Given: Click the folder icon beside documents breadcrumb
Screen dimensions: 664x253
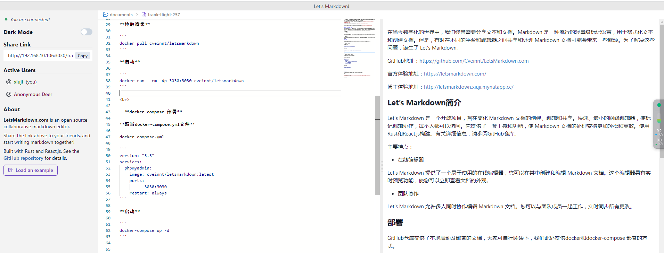Looking at the screenshot, I should (x=106, y=15).
